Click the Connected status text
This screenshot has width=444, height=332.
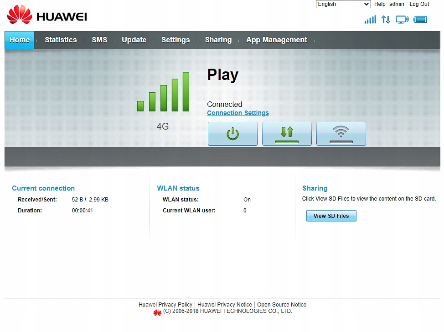coord(225,104)
